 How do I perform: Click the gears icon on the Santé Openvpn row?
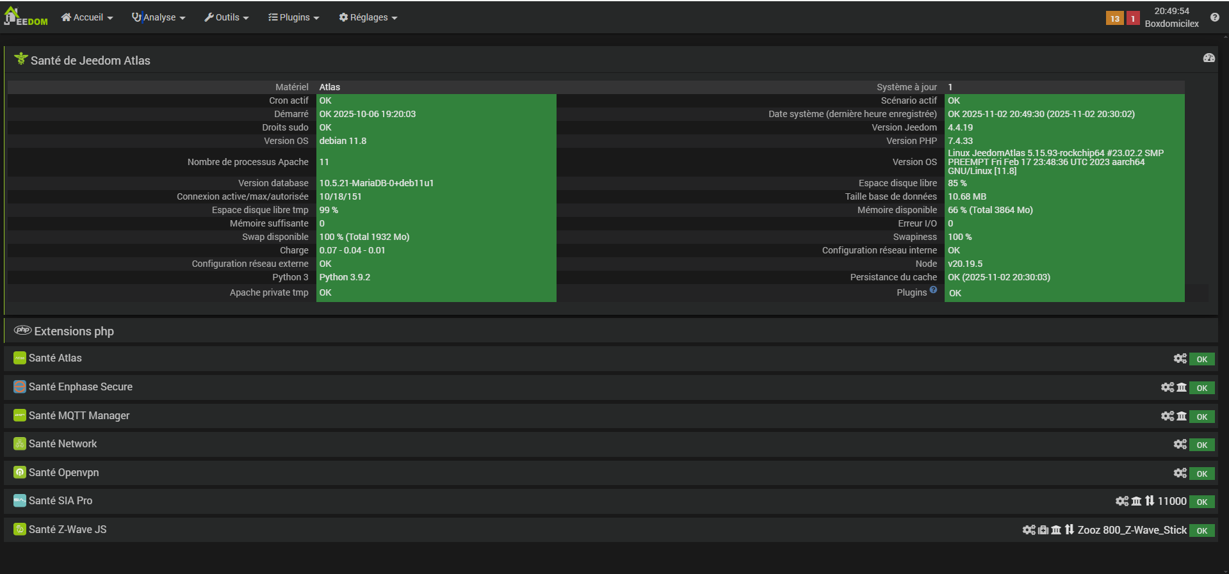click(x=1180, y=473)
